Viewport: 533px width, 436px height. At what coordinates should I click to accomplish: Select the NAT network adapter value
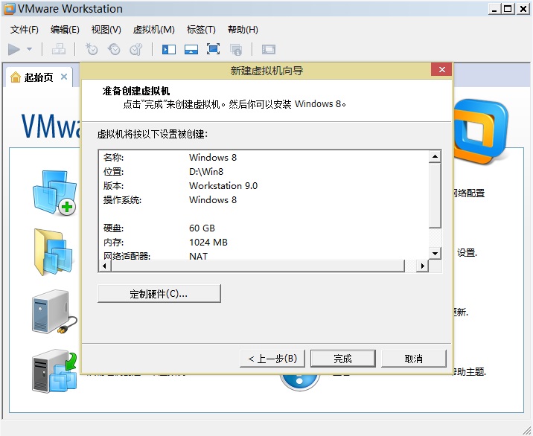198,256
